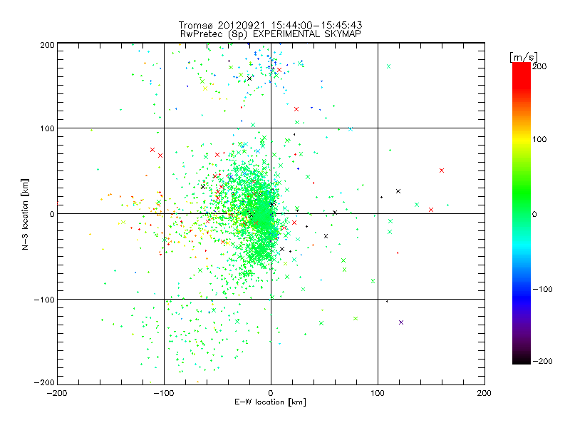Click the subtitle 'RwPretec (8p) EXPERIMENTAL SKYMAP'
The image size is (570, 428).
tap(270, 34)
